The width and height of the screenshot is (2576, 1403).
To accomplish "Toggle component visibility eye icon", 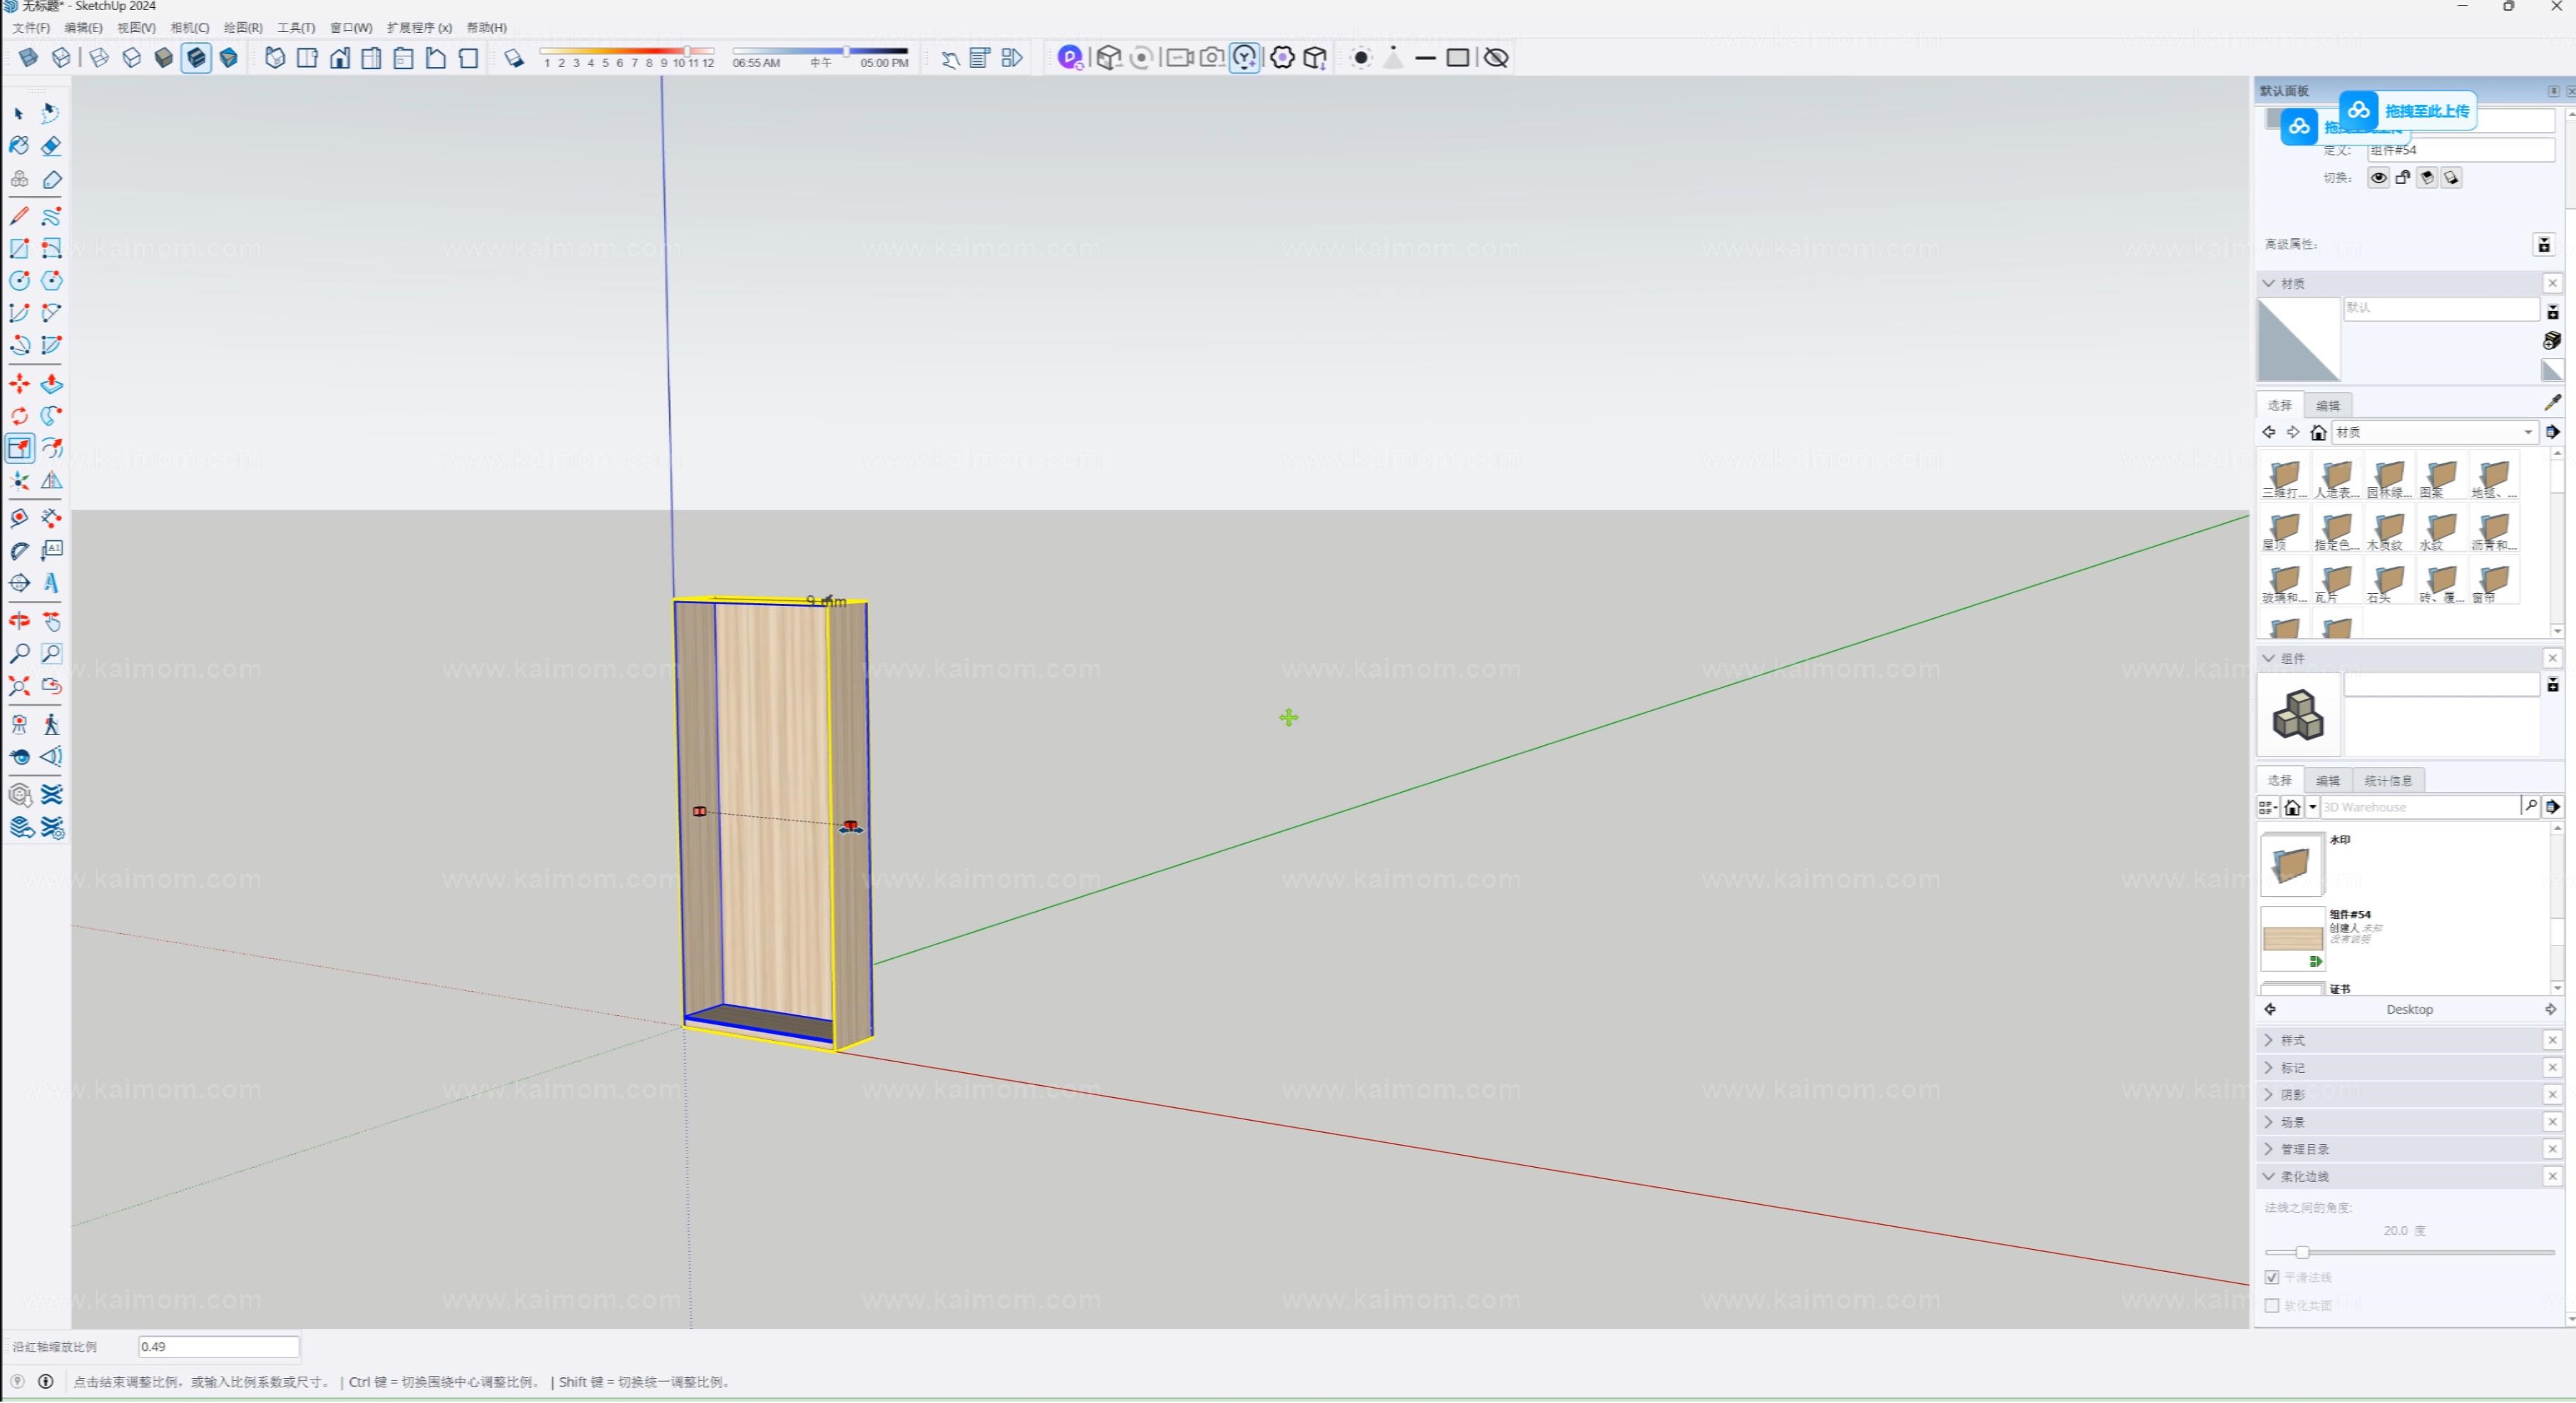I will (x=2378, y=178).
